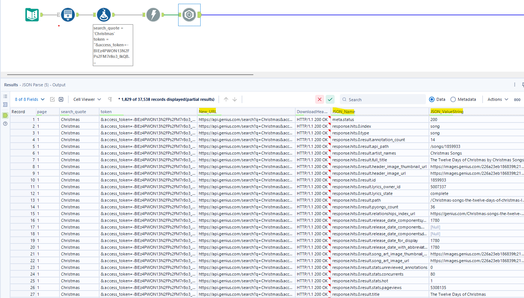The image size is (524, 298).
Task: Open the Actions dropdown menu
Action: coord(498,99)
